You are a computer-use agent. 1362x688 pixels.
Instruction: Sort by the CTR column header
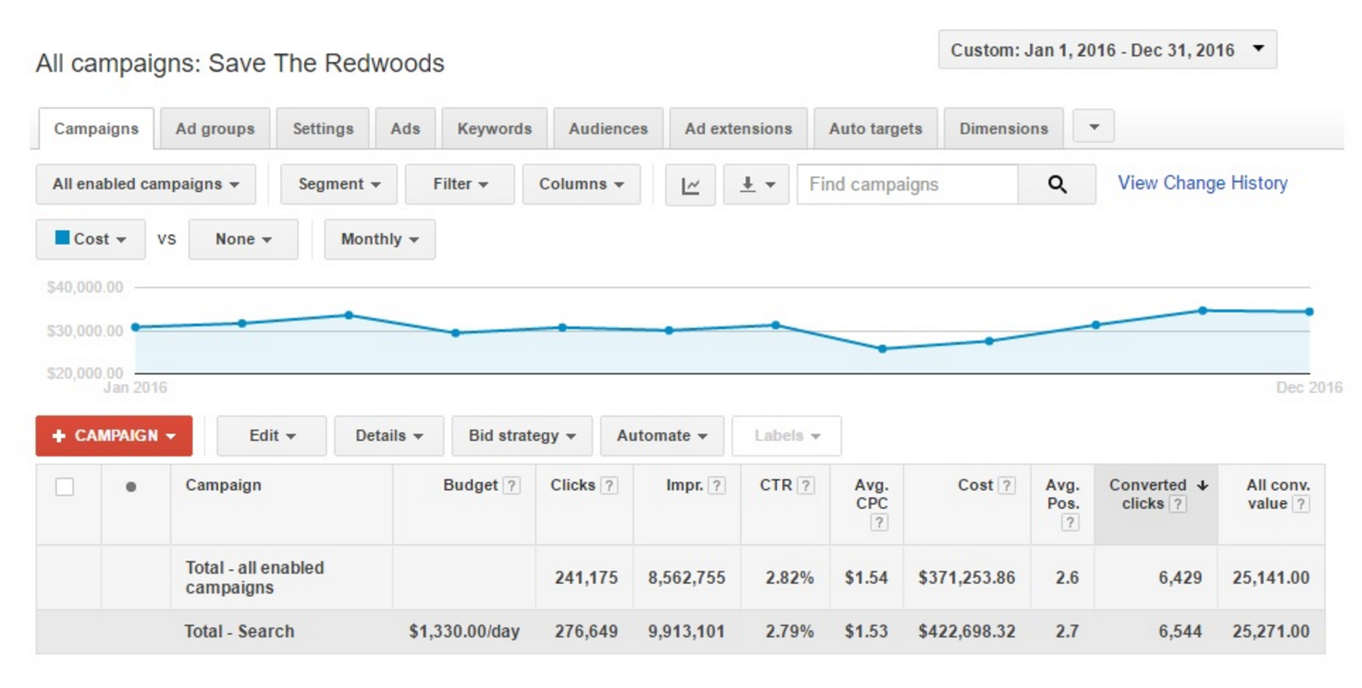[775, 486]
